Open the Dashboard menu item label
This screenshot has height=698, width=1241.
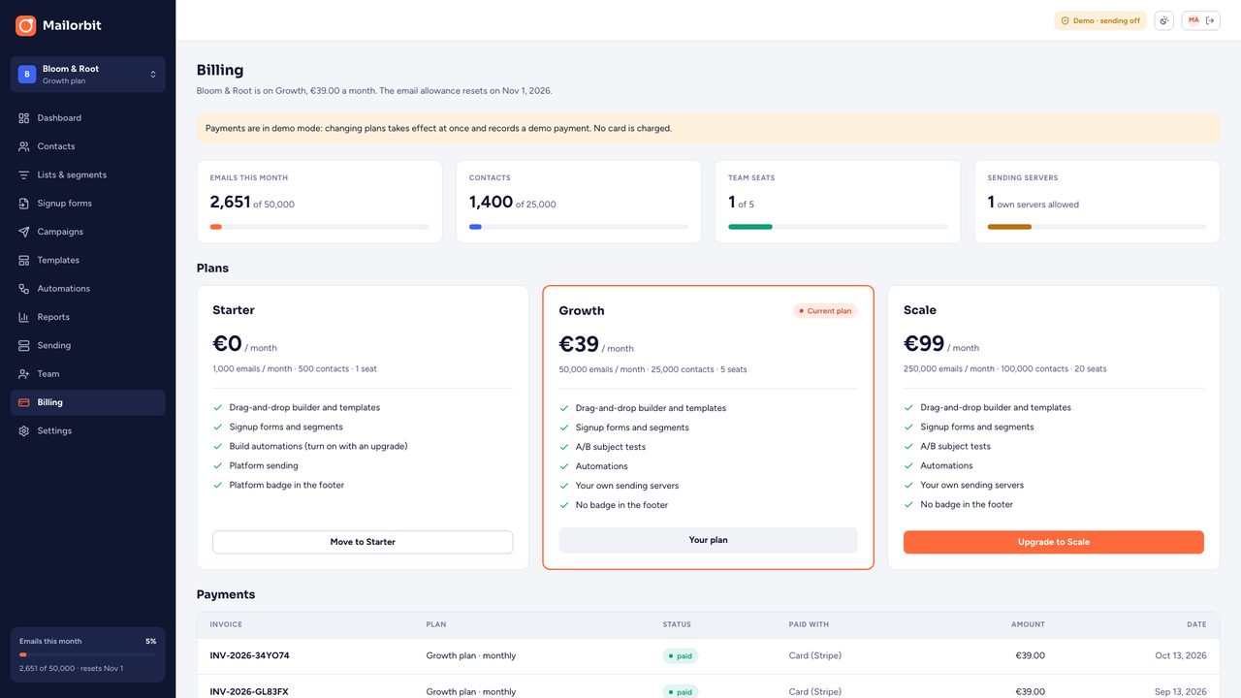click(59, 118)
